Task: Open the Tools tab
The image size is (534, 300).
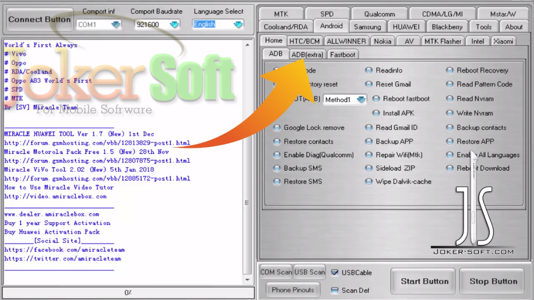Action: pos(484,27)
